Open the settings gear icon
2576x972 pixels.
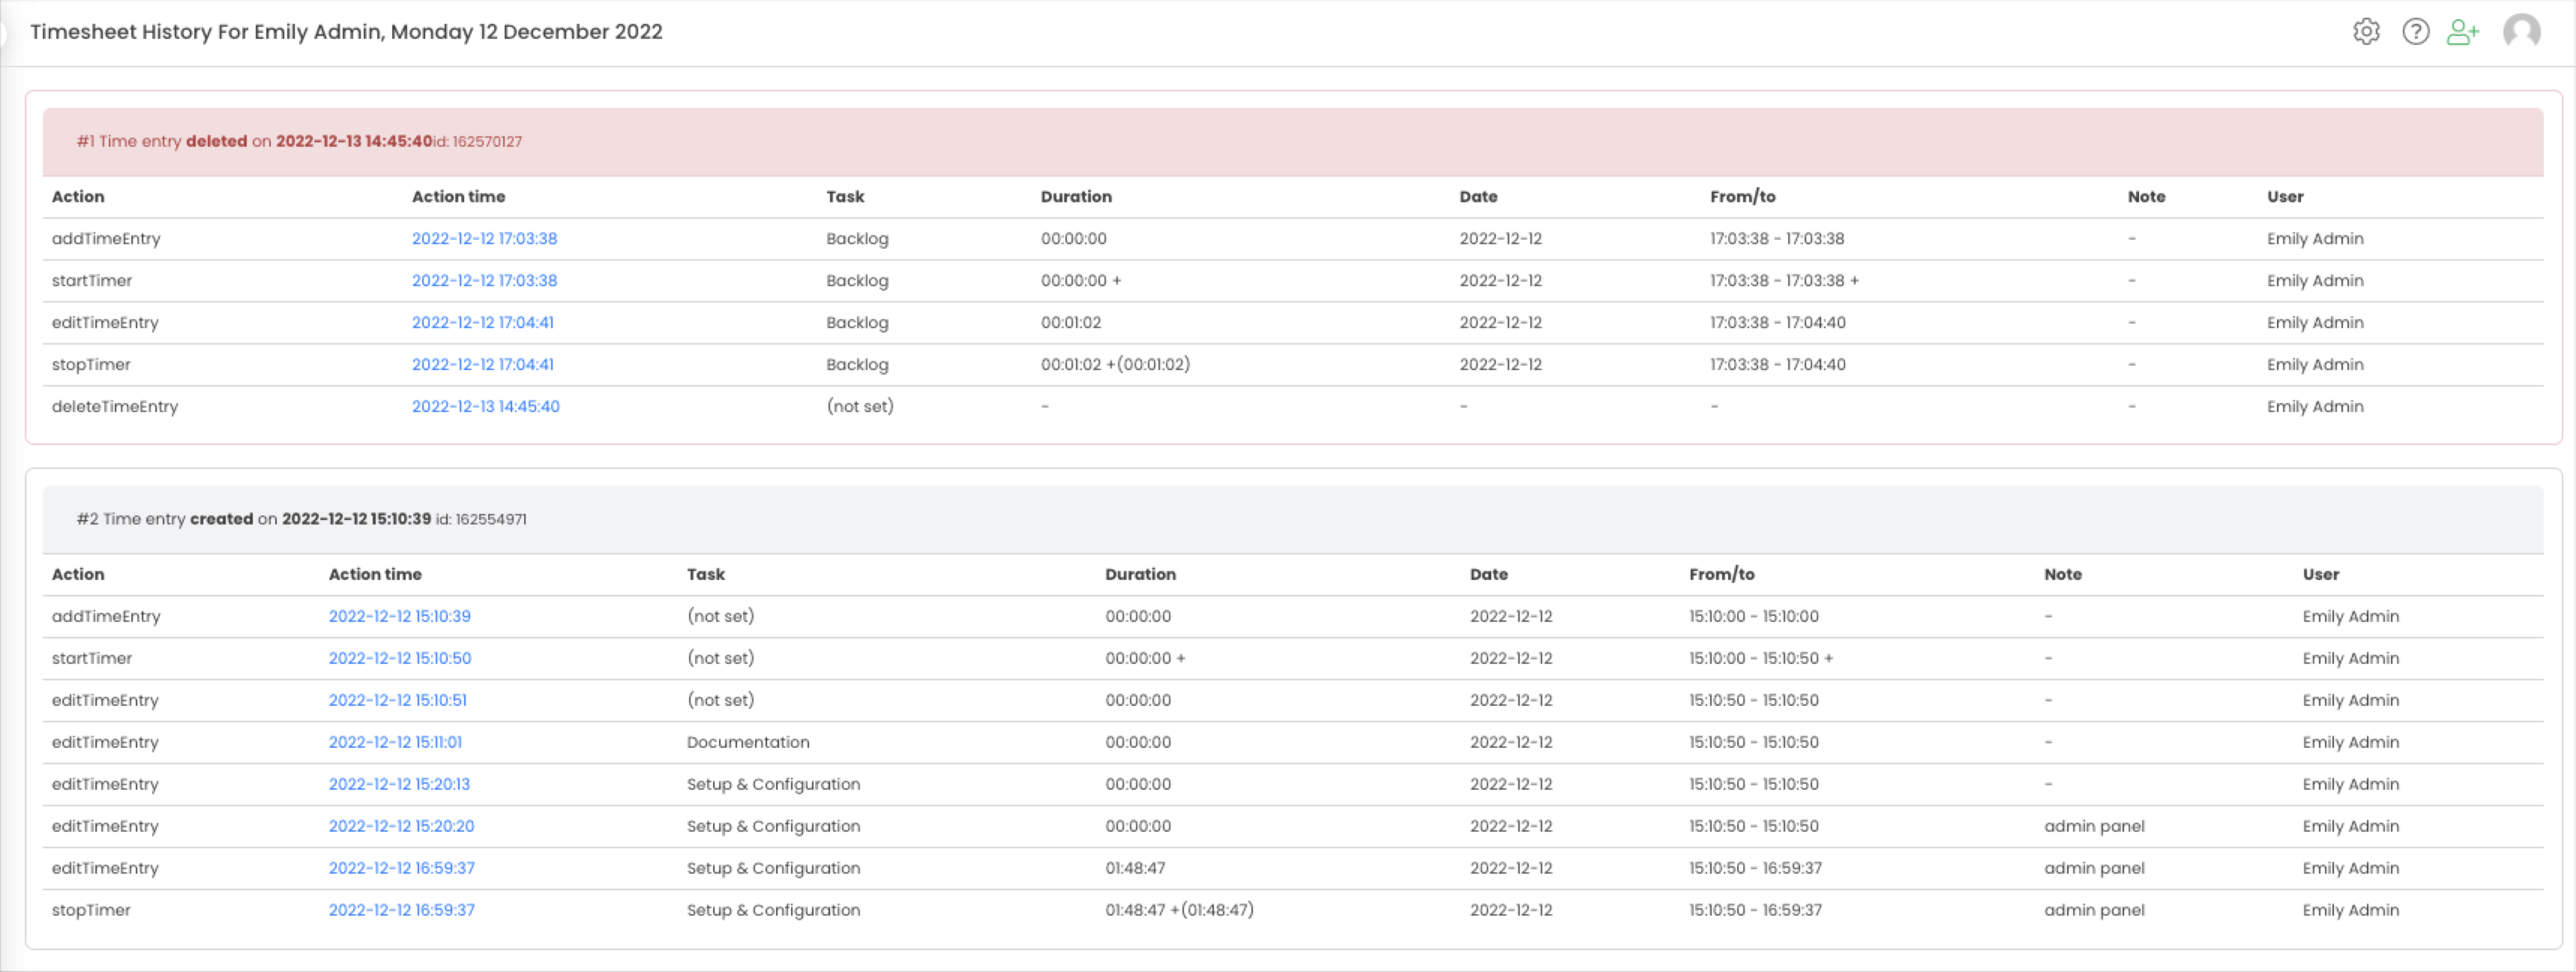[x=2366, y=32]
